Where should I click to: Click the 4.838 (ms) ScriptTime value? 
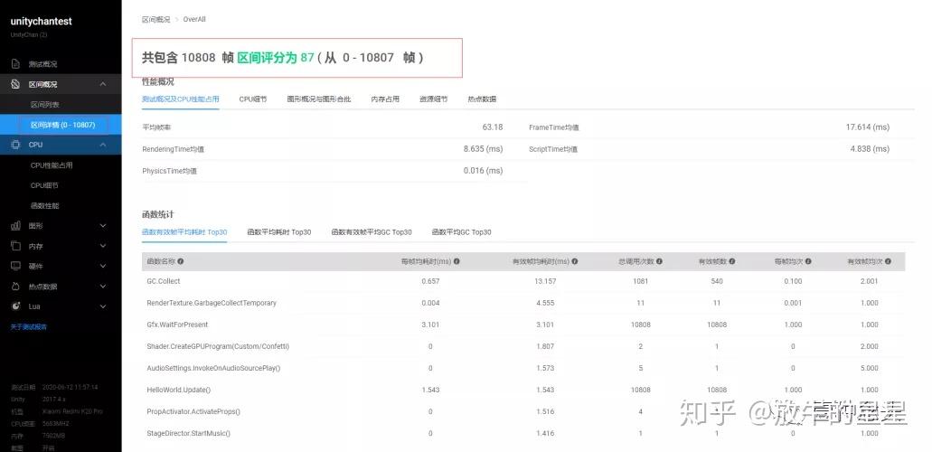pos(871,148)
